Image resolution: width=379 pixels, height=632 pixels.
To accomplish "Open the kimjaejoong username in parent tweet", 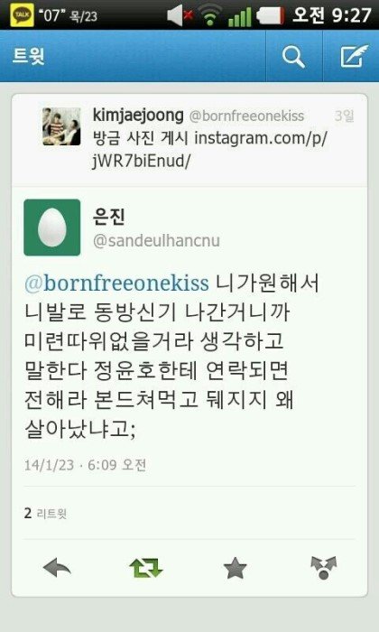I will click(138, 116).
